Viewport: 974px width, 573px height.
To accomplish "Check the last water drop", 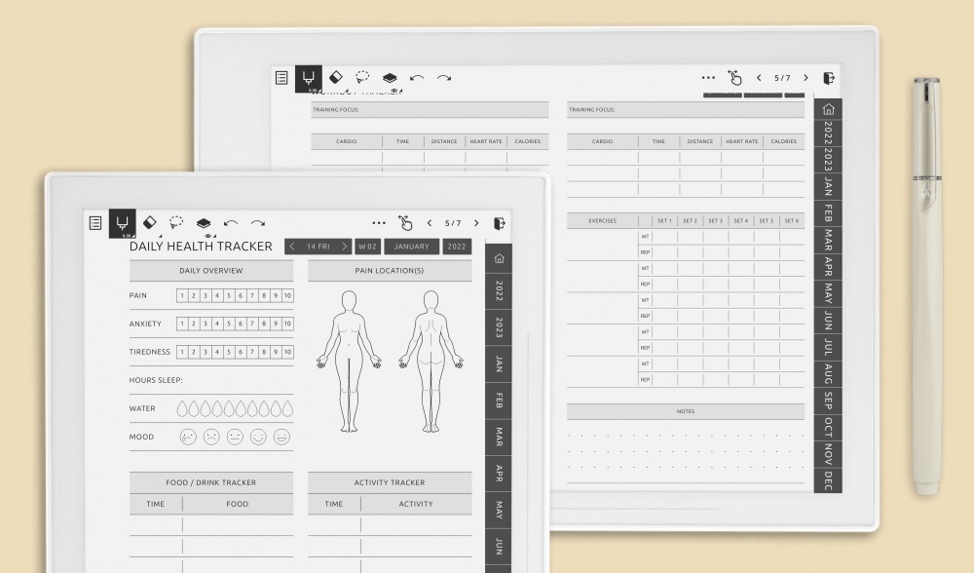I will [x=287, y=408].
